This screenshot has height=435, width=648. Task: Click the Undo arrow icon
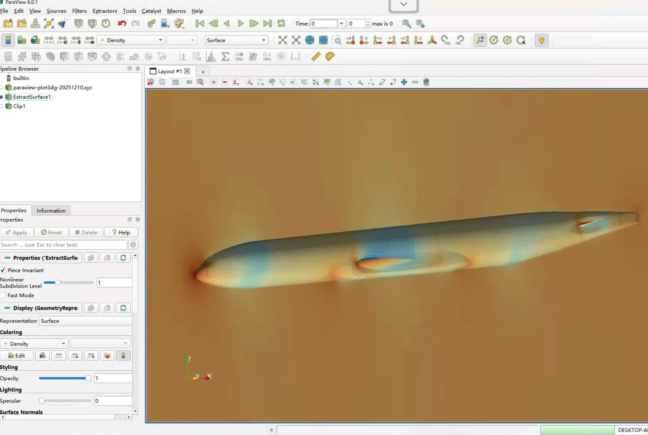point(122,24)
